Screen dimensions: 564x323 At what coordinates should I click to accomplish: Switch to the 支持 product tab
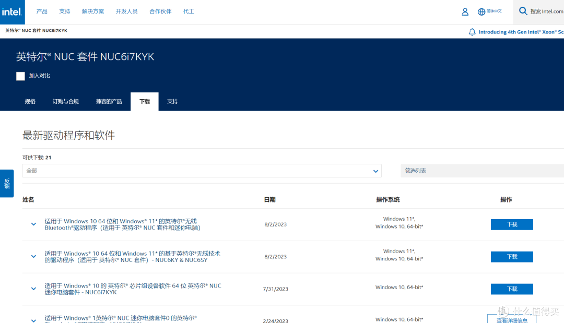(173, 102)
